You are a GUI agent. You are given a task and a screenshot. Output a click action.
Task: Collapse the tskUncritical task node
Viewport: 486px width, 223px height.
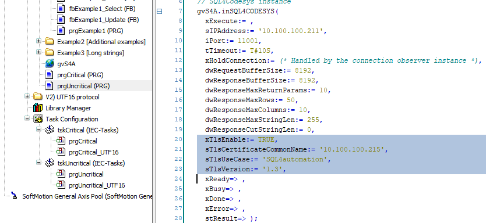(38, 163)
